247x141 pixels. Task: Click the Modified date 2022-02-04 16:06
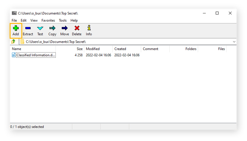point(99,55)
